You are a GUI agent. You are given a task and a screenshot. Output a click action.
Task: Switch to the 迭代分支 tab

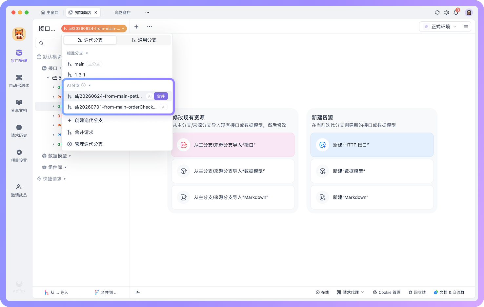tap(90, 40)
